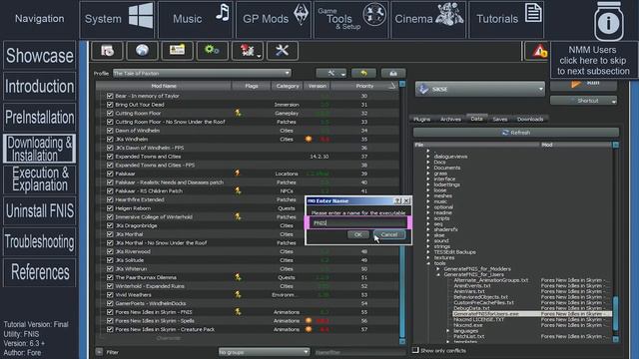Viewport: 639px width, 359px height.
Task: Open the Profiles ID card icon
Action: point(177,51)
